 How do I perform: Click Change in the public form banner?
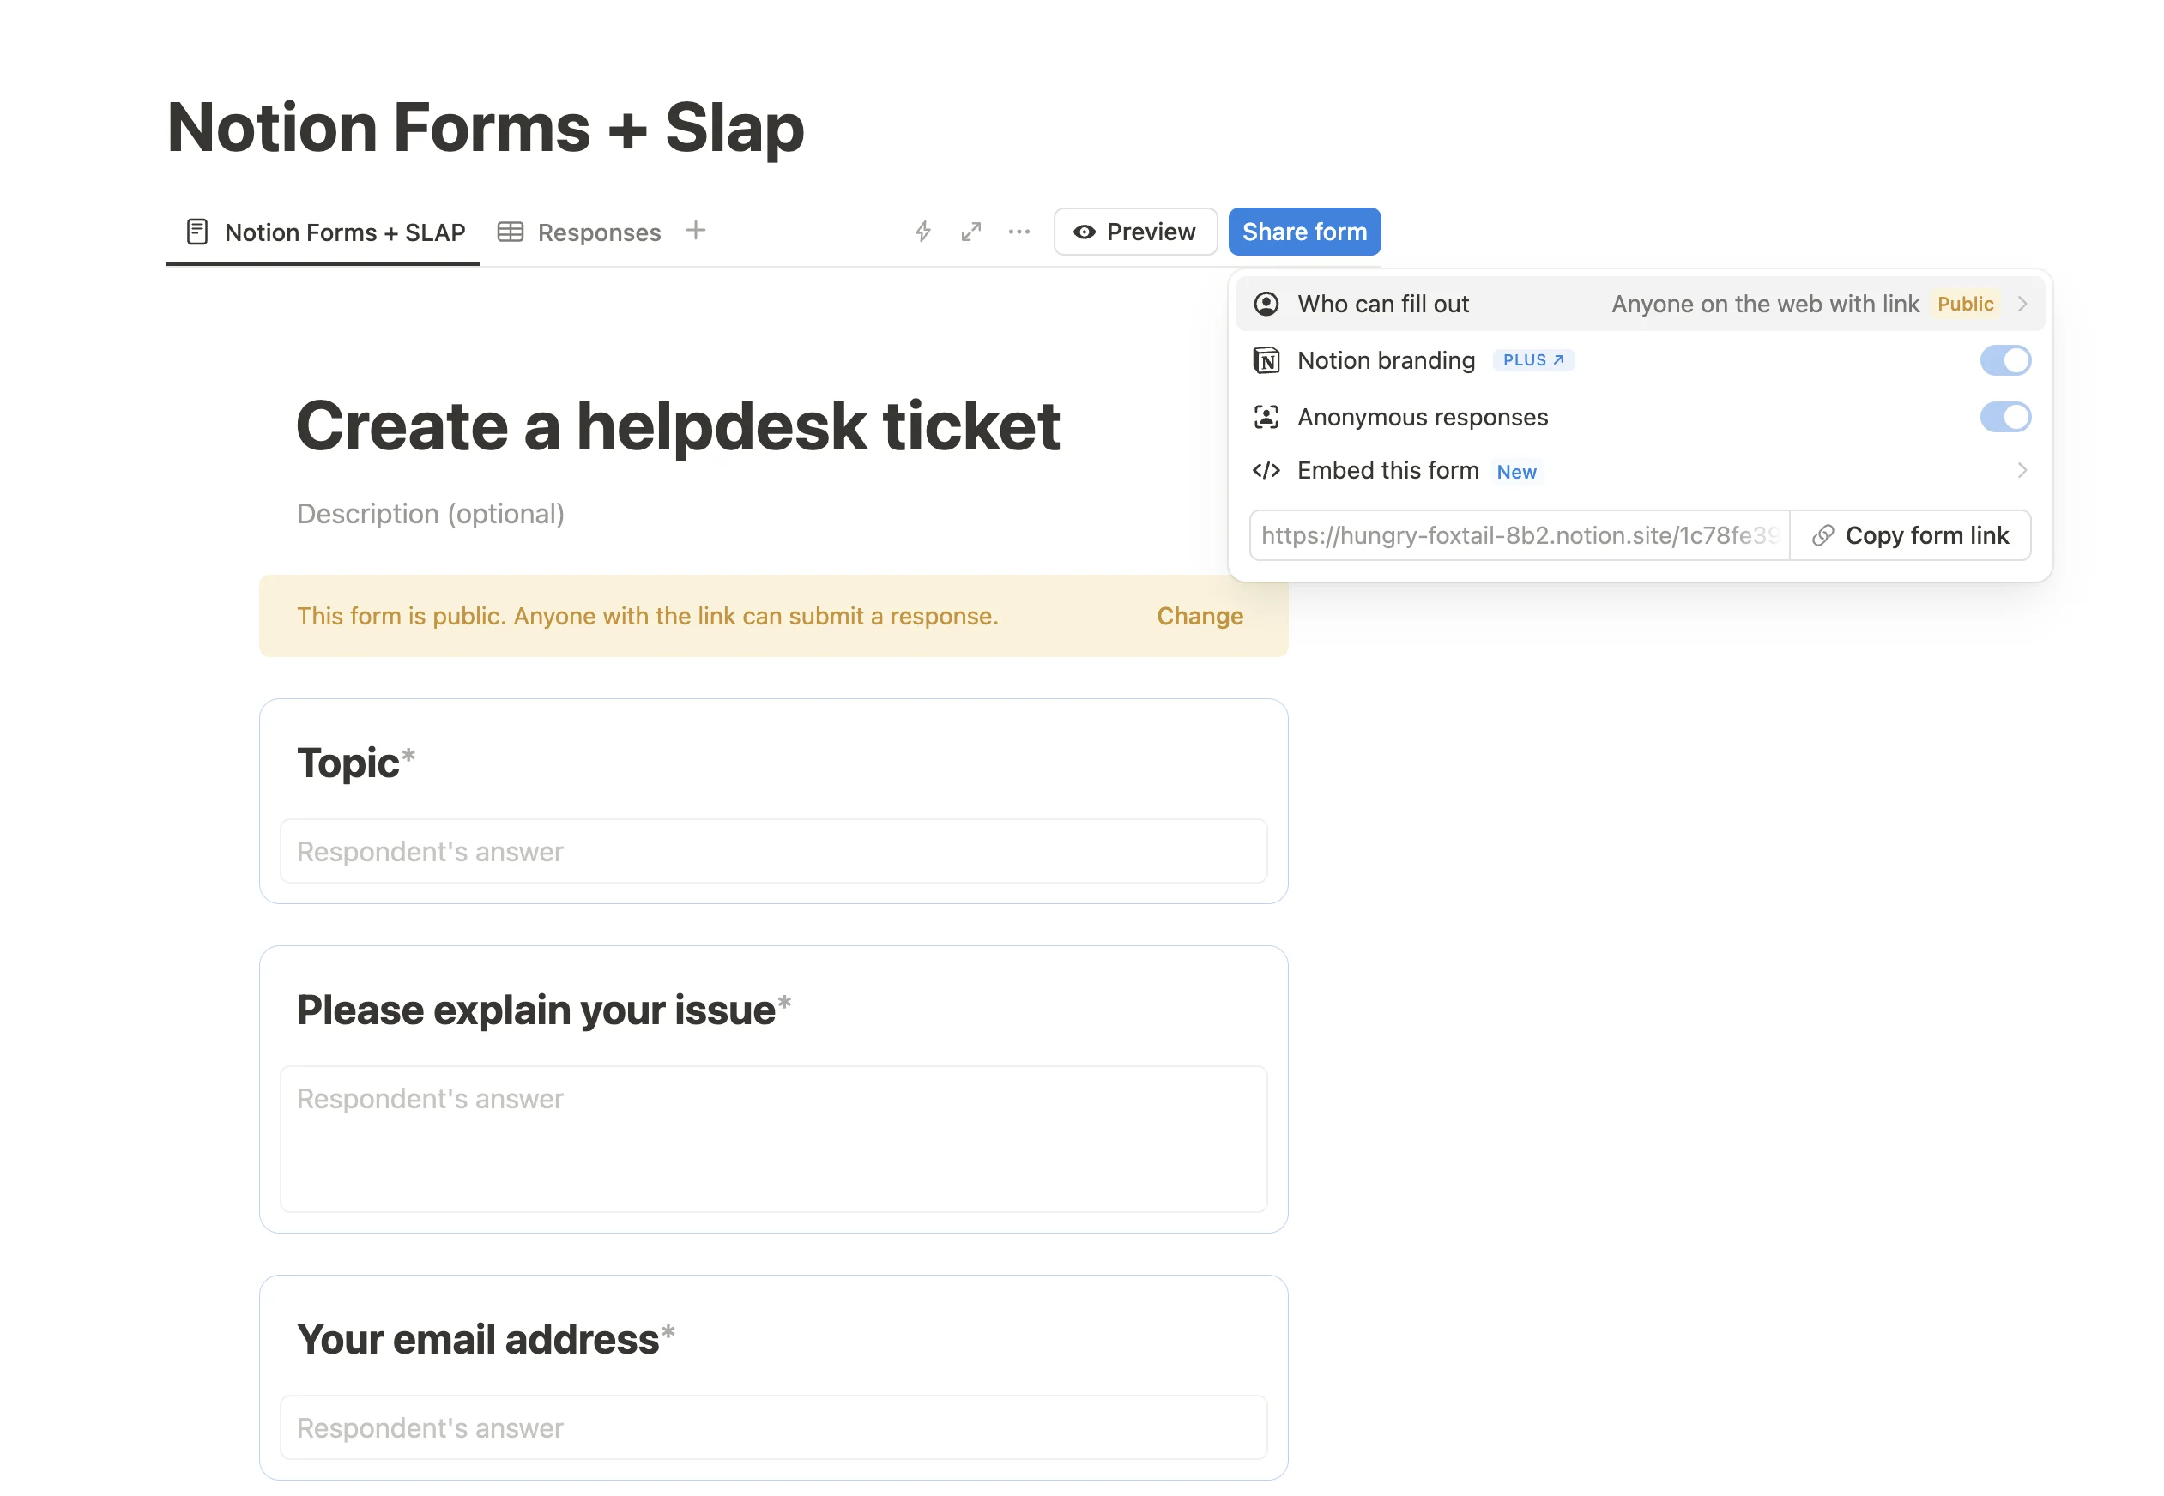tap(1200, 616)
